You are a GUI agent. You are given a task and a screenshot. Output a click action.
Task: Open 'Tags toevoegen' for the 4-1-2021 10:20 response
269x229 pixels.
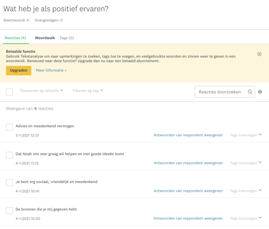(246, 218)
